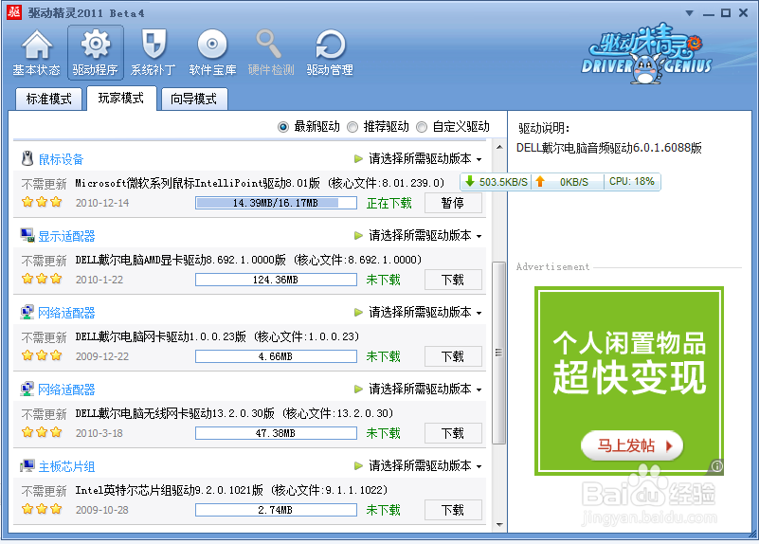
Task: Click the DELL网卡 网络适配器 icon
Action: pos(27,312)
